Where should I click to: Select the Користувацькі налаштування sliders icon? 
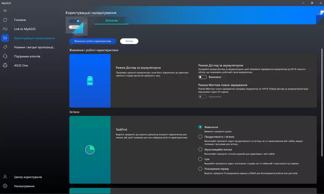tap(5, 38)
